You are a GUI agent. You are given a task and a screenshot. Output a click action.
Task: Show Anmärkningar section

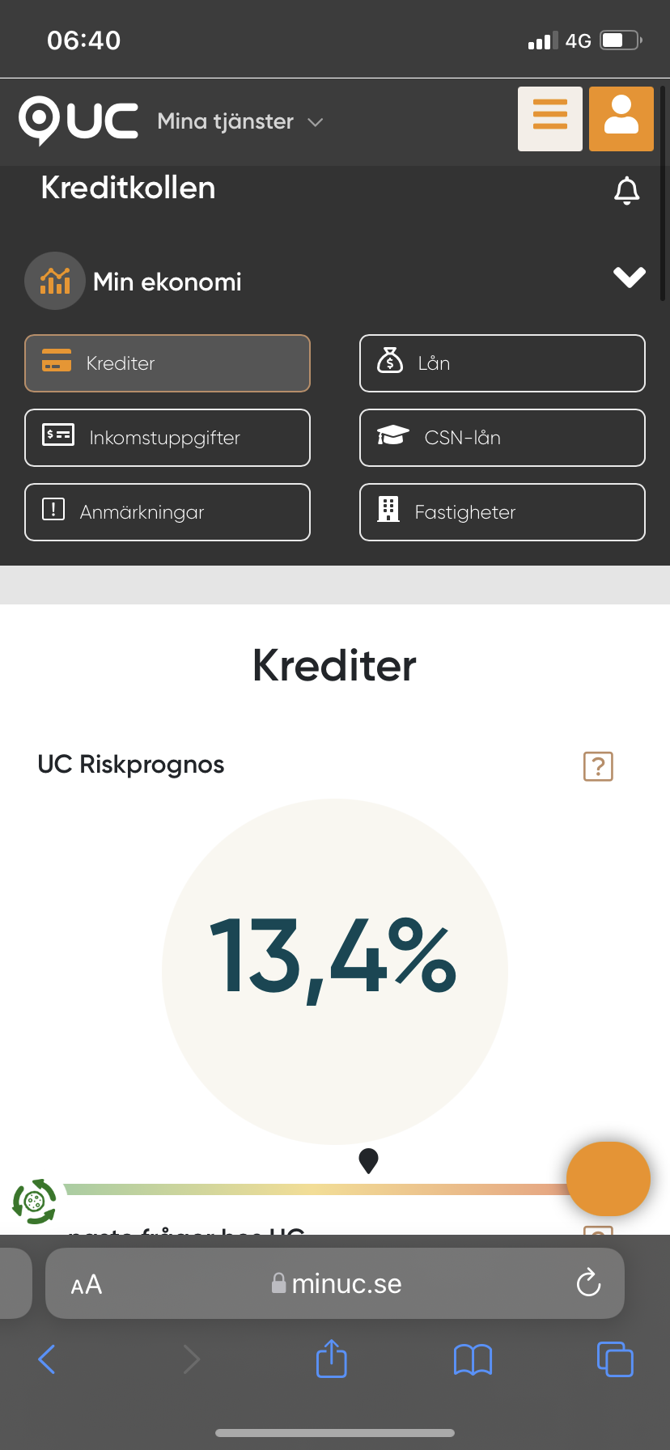[167, 512]
